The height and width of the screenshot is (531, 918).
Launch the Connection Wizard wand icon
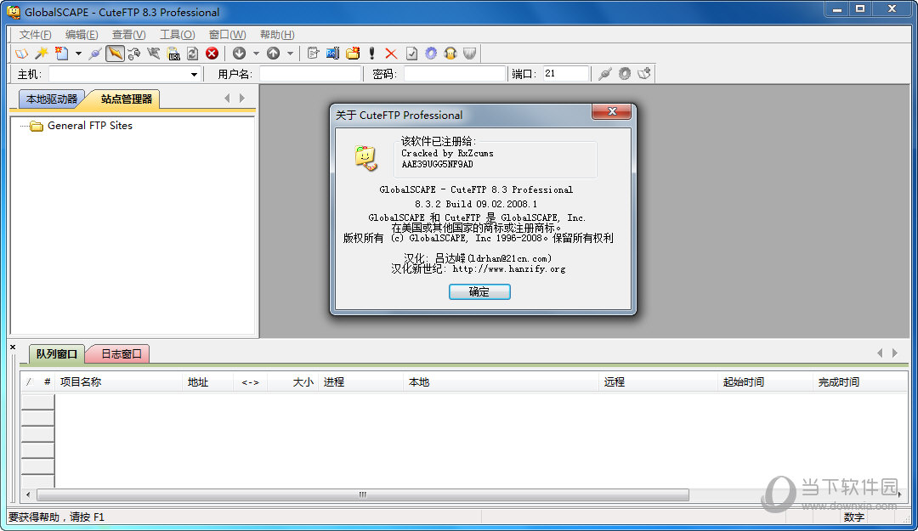pos(41,54)
